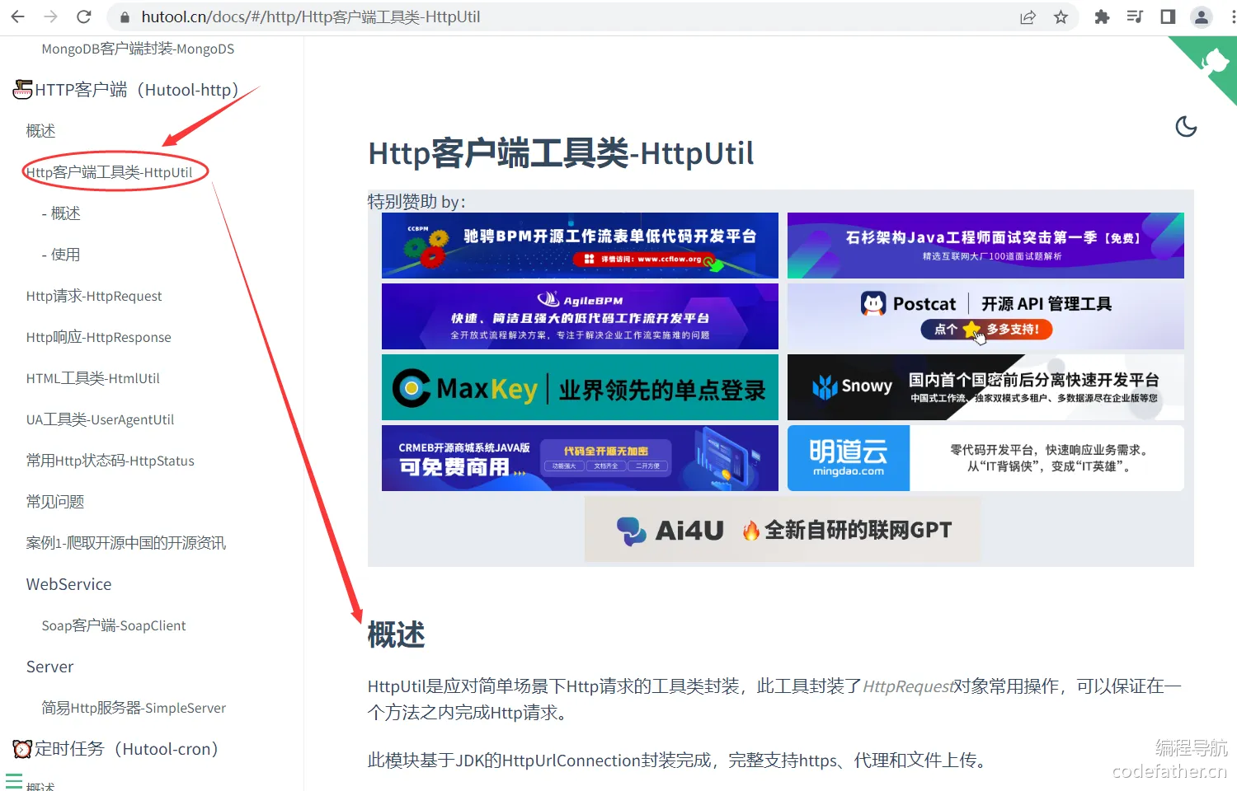Image resolution: width=1237 pixels, height=791 pixels.
Task: Open the browser profile avatar
Action: (1202, 17)
